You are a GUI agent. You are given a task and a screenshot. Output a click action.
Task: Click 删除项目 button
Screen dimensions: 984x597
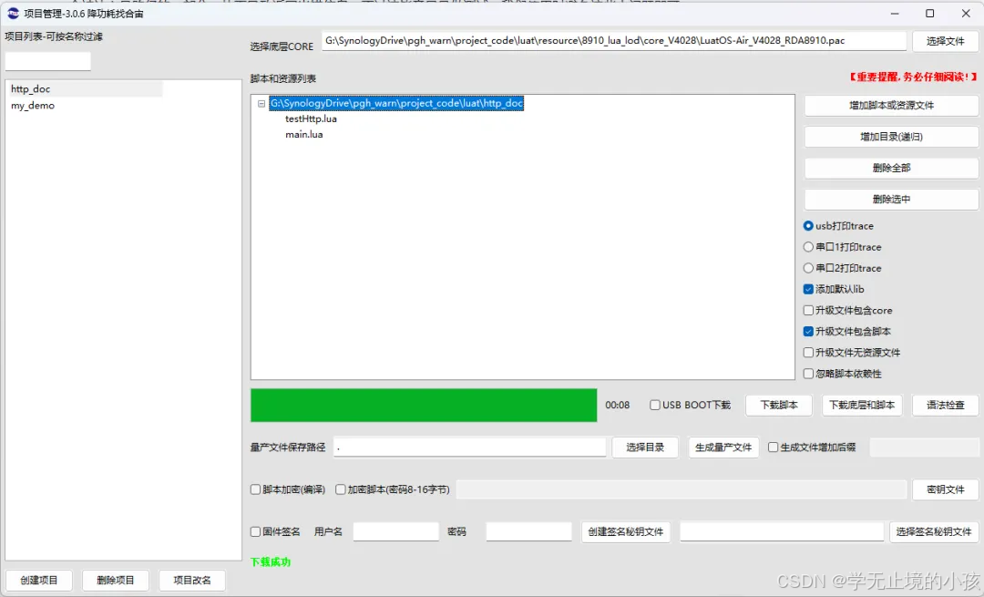[116, 581]
